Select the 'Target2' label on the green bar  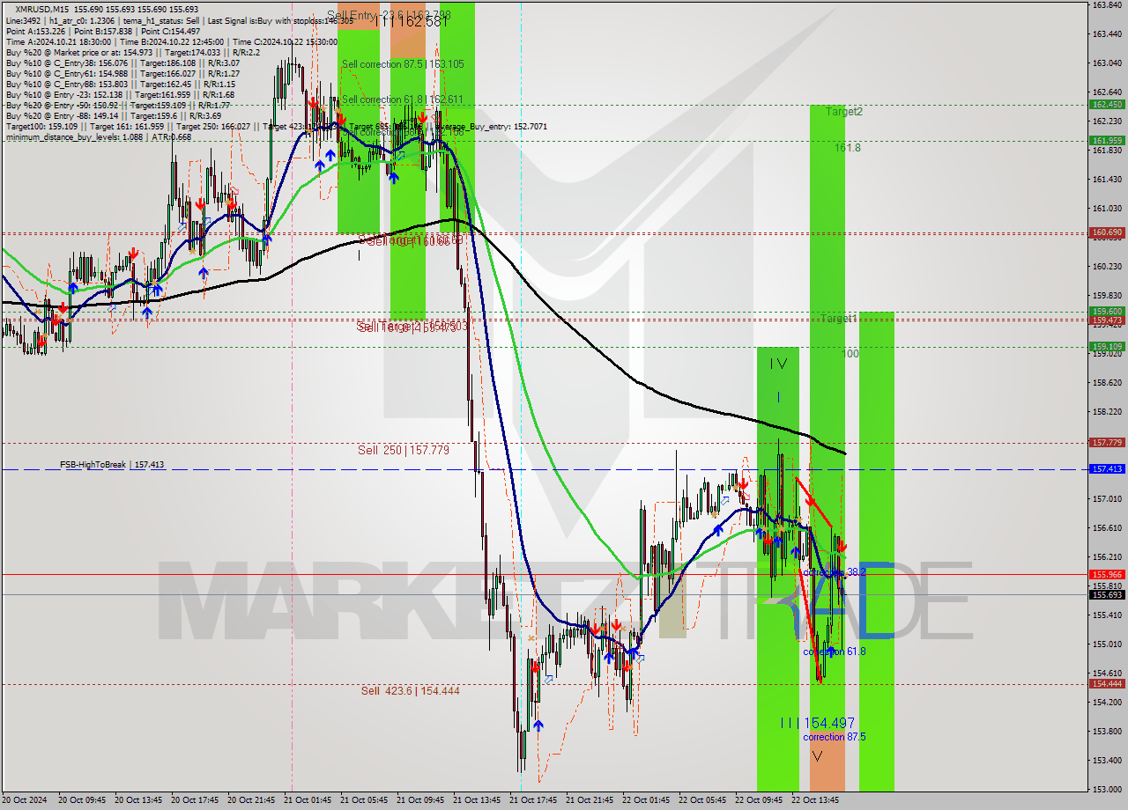(844, 112)
